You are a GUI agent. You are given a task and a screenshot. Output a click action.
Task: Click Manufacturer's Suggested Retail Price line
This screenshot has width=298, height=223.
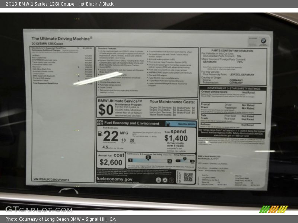point(61,48)
